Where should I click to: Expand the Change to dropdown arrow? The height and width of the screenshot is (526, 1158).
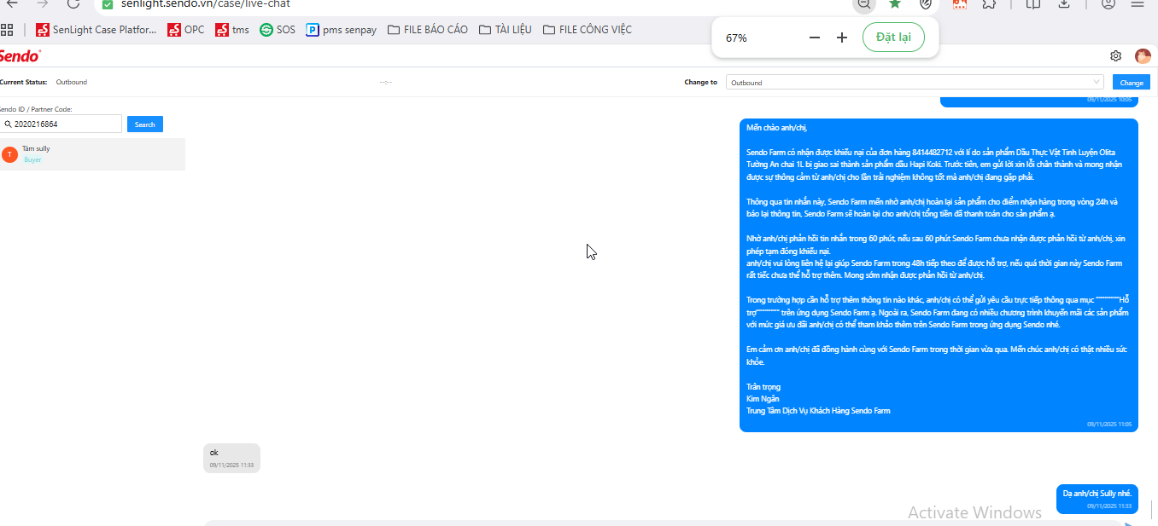pos(1097,83)
